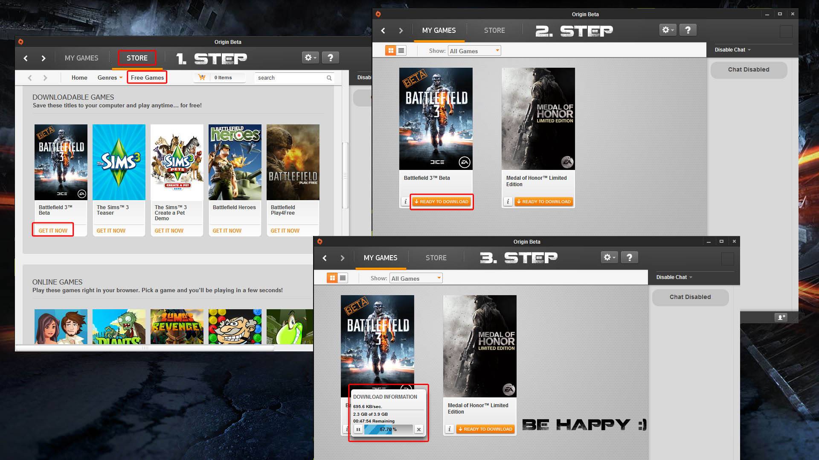Click GET IT NOW for Battlefield Heroes
Viewport: 819px width, 460px height.
tap(227, 230)
